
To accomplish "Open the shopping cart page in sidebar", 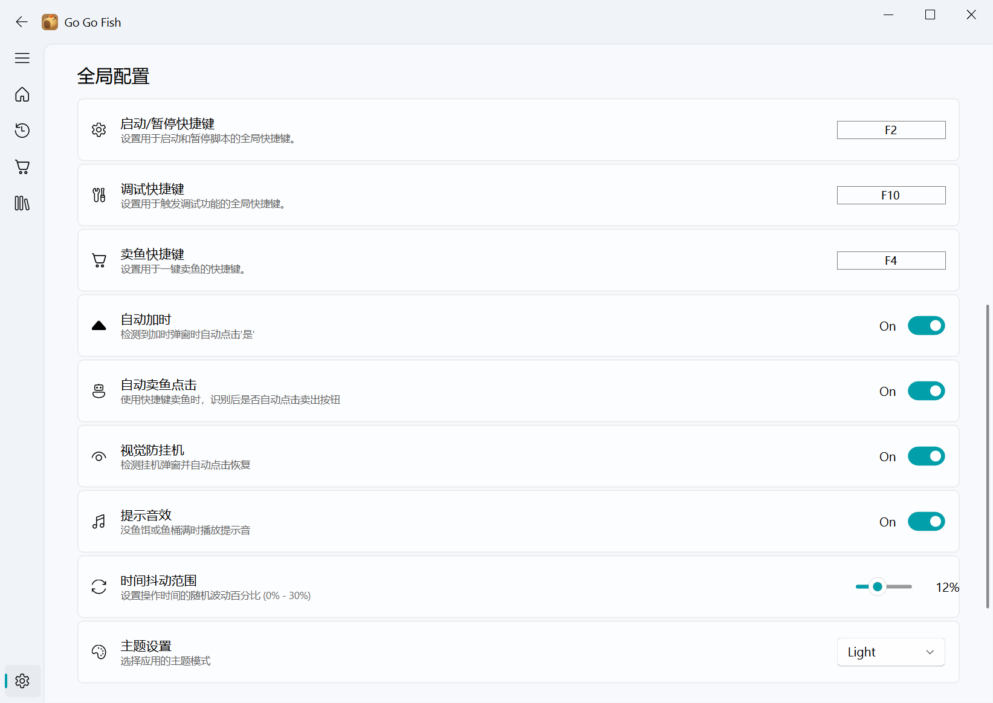I will point(22,167).
